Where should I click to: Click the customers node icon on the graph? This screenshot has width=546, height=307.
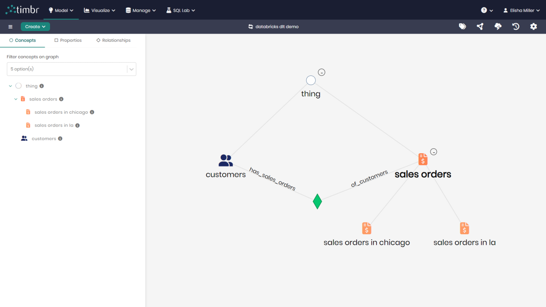225,160
